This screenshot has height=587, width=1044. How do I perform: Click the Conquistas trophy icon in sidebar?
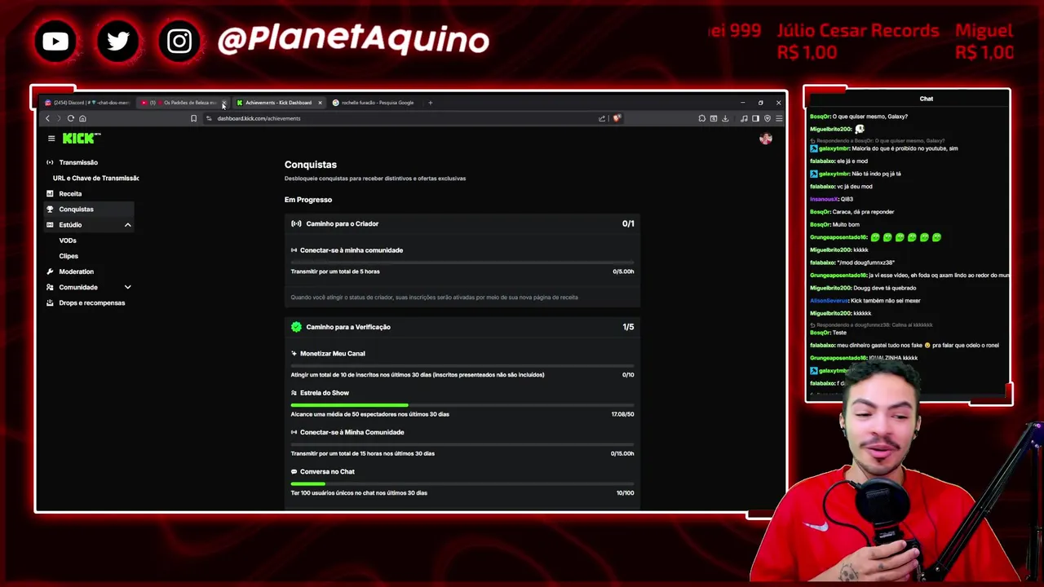pyautogui.click(x=50, y=210)
